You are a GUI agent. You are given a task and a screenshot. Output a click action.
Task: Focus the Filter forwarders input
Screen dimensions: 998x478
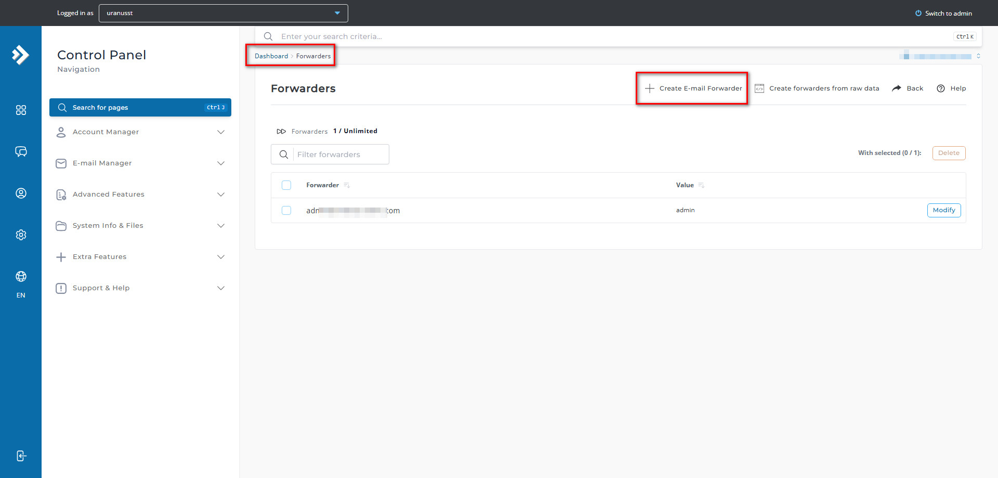tap(340, 154)
